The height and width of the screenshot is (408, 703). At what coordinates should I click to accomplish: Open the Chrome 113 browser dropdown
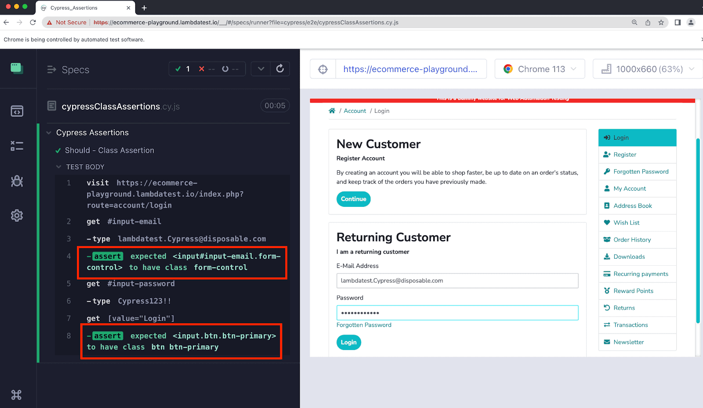(540, 69)
